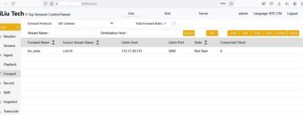Image resolution: width=303 pixels, height=115 pixels.
Task: Focus the Destination Host input field
Action: coord(152,33)
